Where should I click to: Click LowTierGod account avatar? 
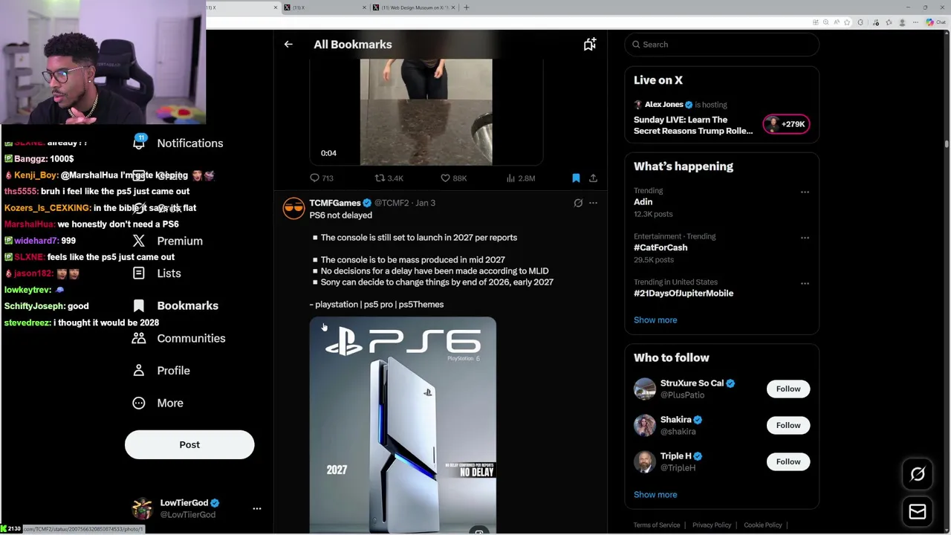(142, 509)
